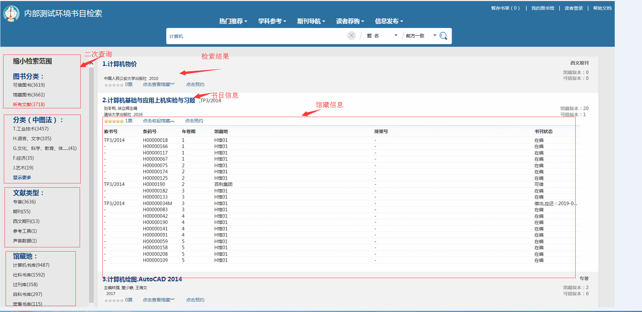The width and height of the screenshot is (642, 312).
Task: Collapse holdings via 点击收起馆藏
Action: [x=158, y=121]
